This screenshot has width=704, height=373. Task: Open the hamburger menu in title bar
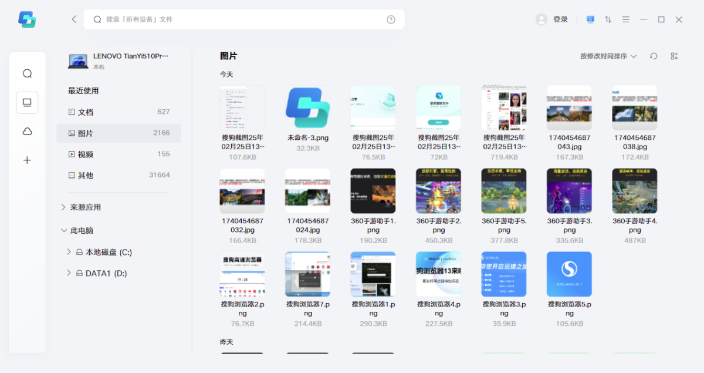626,19
